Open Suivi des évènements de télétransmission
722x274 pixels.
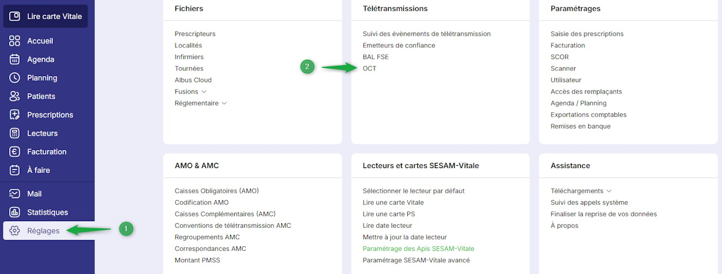tap(426, 34)
